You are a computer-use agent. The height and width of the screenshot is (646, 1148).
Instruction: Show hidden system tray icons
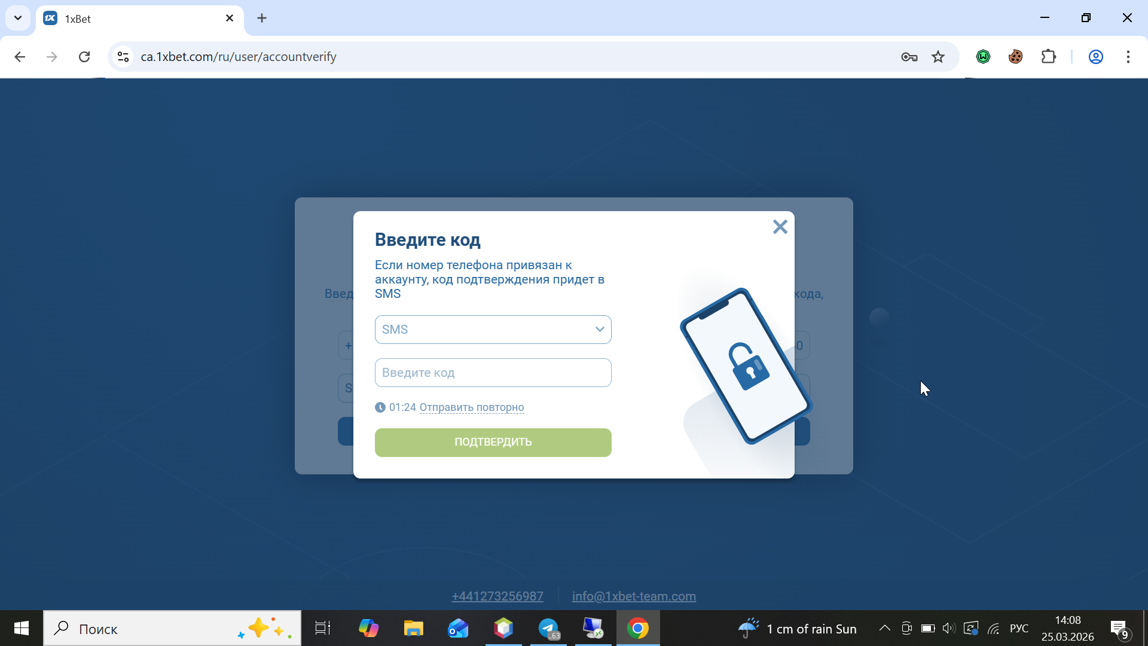884,629
